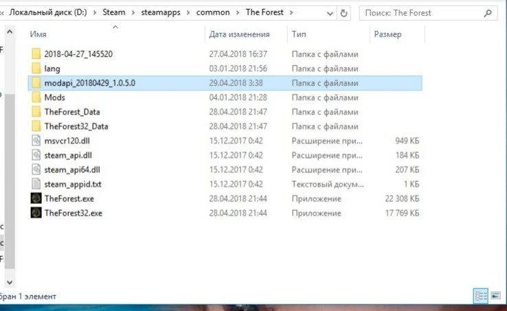Click the msvcr120.dll file icon
This screenshot has height=311, width=507.
point(36,141)
